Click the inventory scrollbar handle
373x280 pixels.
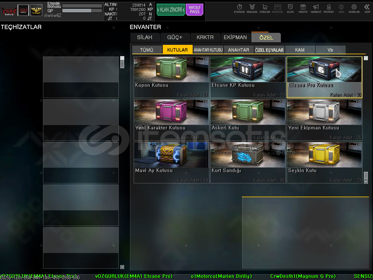pos(366,175)
